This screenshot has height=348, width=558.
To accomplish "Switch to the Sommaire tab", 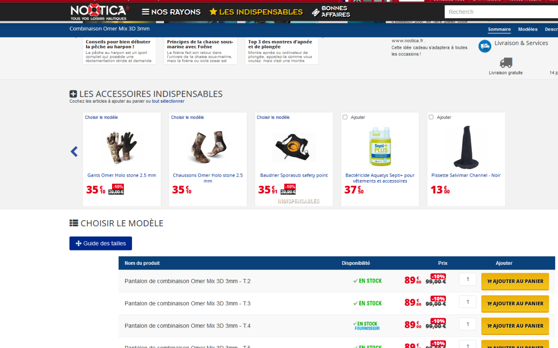I will click(x=499, y=29).
